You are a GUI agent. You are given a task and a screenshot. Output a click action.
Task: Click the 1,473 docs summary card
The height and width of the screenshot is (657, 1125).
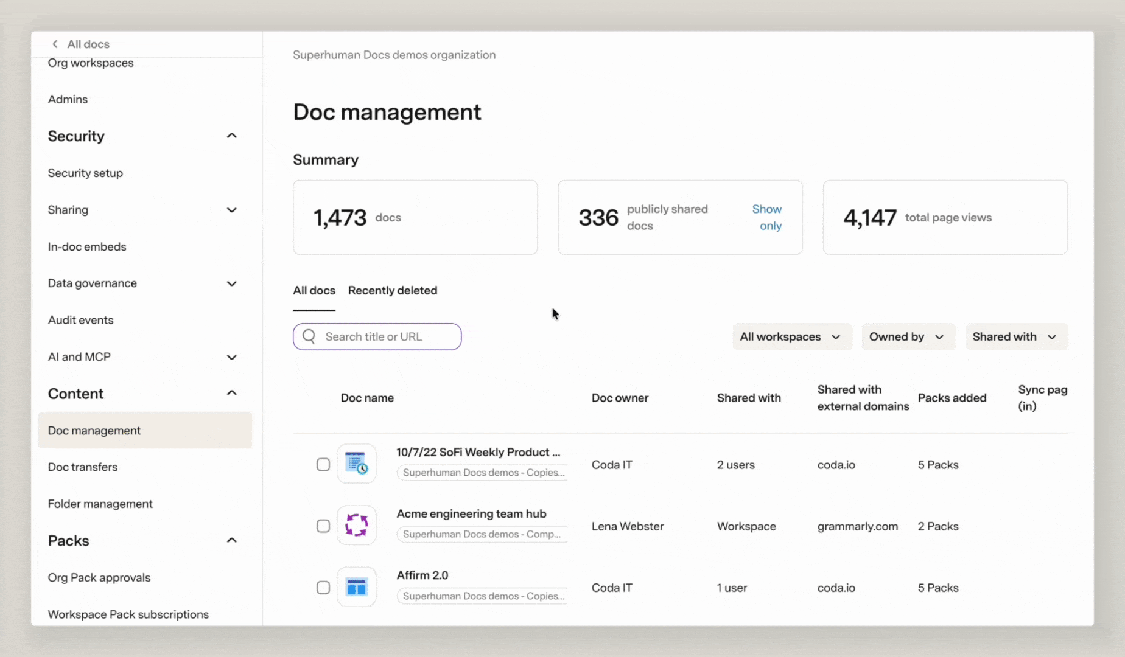[415, 217]
